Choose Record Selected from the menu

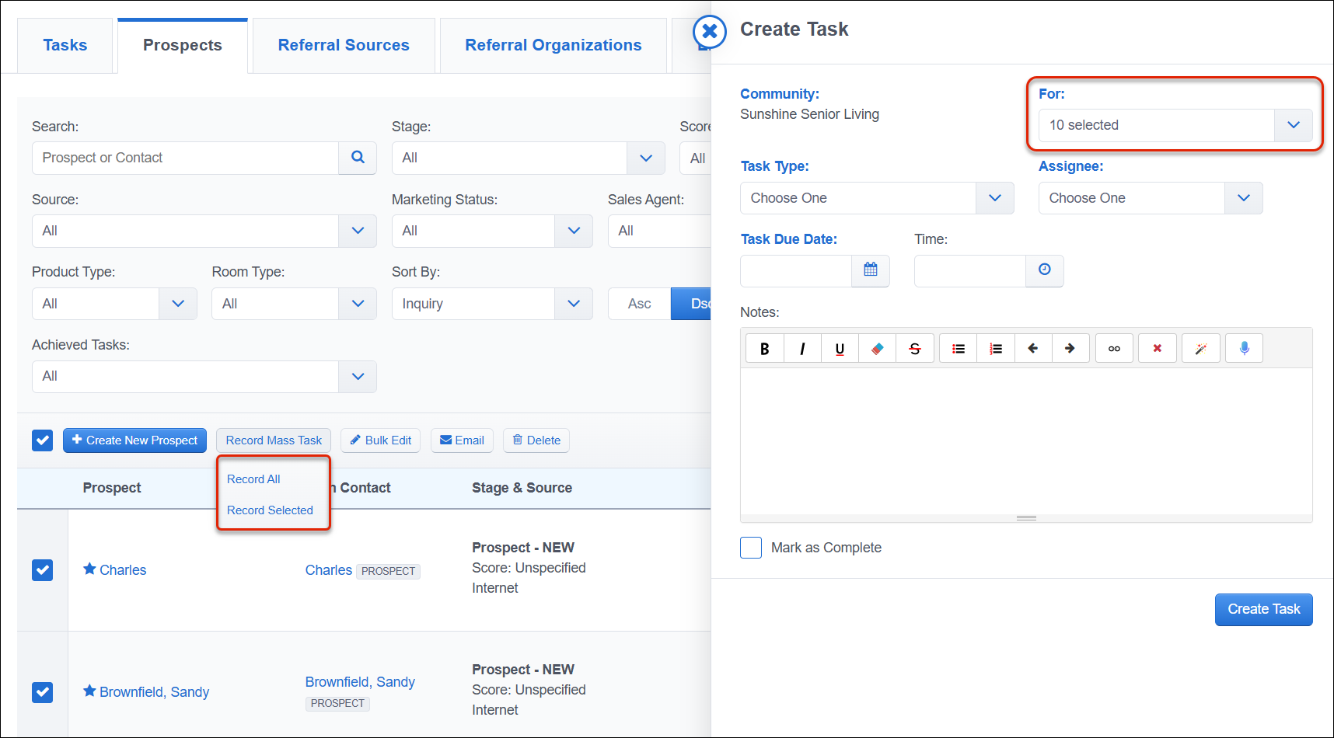coord(270,510)
